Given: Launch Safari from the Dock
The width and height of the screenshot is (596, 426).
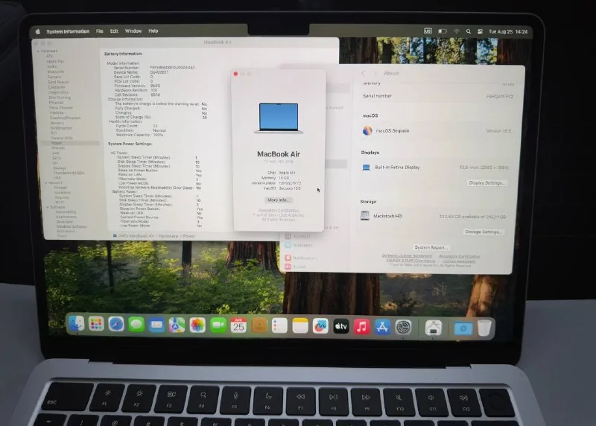Looking at the screenshot, I should (x=116, y=325).
